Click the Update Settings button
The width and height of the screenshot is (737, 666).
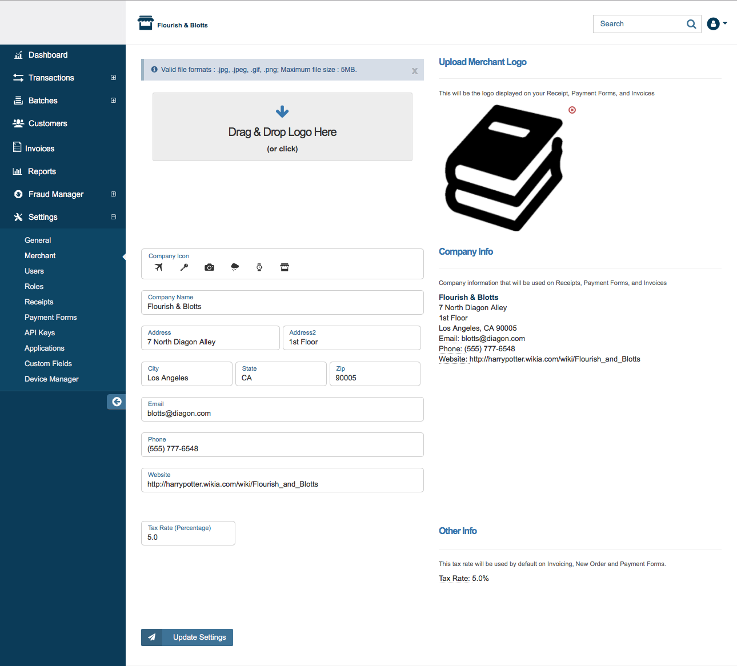(187, 637)
